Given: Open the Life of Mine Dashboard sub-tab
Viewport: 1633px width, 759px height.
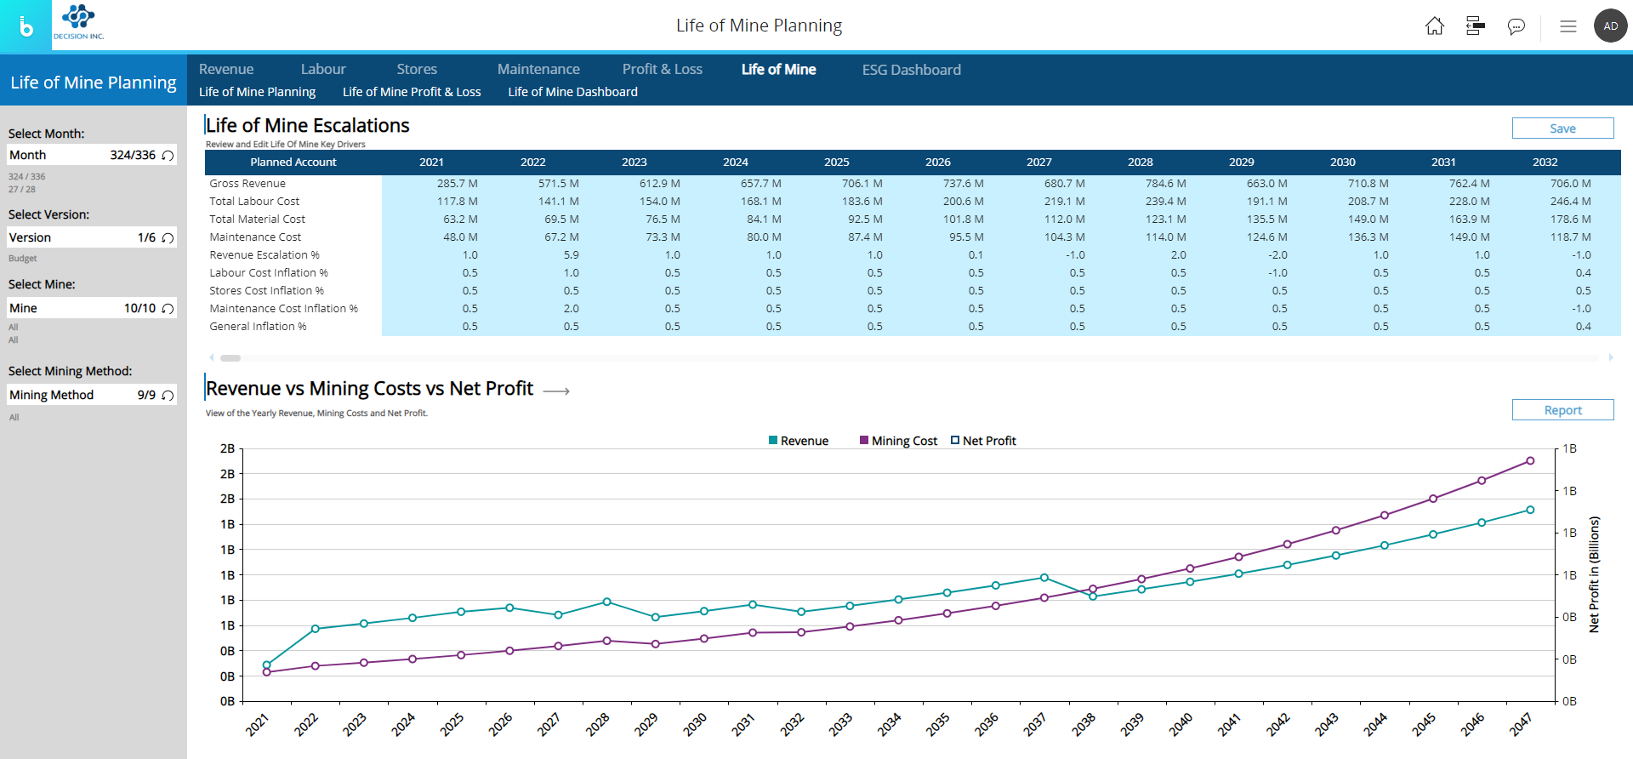Looking at the screenshot, I should tap(572, 92).
